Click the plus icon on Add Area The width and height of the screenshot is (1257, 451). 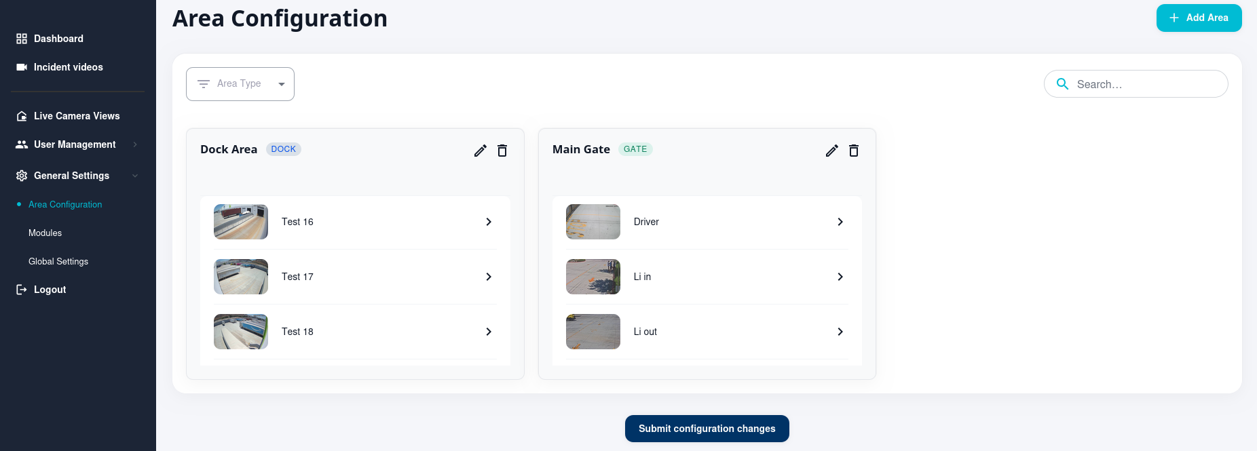[x=1174, y=18]
